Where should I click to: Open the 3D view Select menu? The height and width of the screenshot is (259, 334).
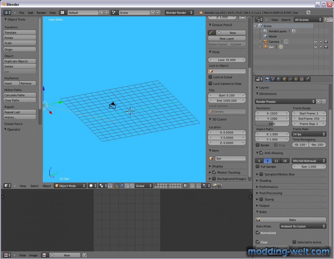coord(35,186)
